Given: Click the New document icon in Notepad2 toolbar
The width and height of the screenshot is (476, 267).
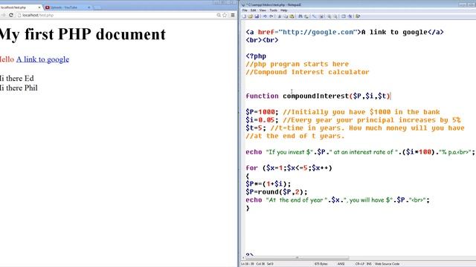Looking at the screenshot, I should coord(244,16).
